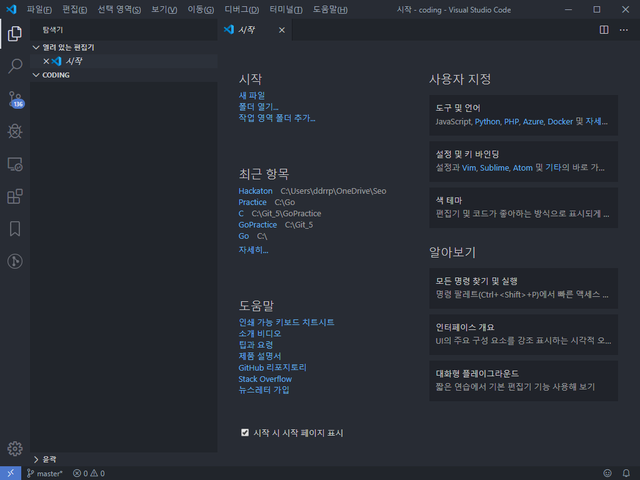
Task: Open the GitHub 리포지토리 link
Action: coord(272,367)
